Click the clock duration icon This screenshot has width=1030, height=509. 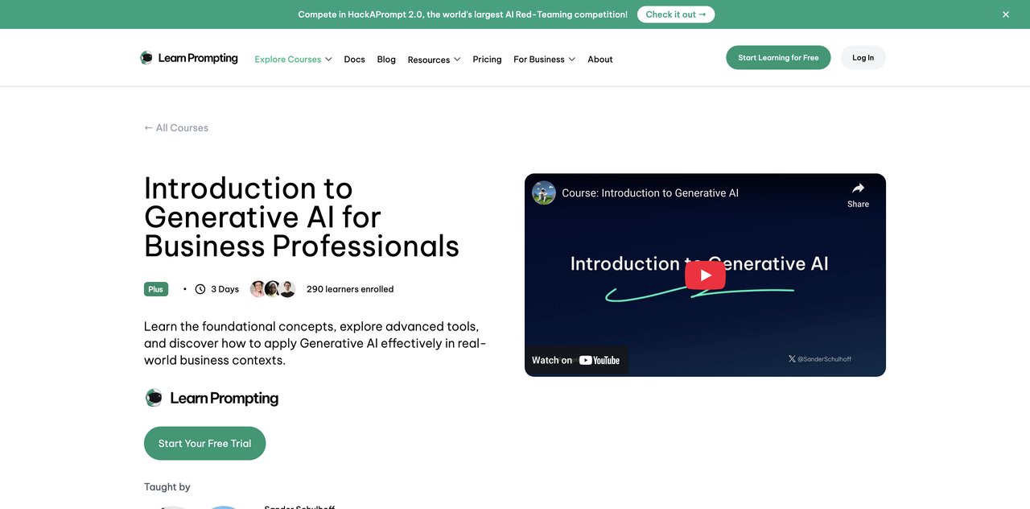coord(200,289)
